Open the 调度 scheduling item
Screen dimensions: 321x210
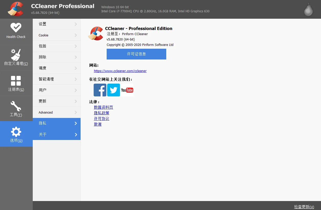coord(57,68)
